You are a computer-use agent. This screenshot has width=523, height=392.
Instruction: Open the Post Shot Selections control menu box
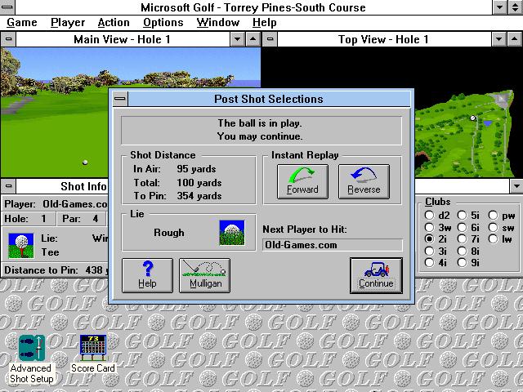120,99
